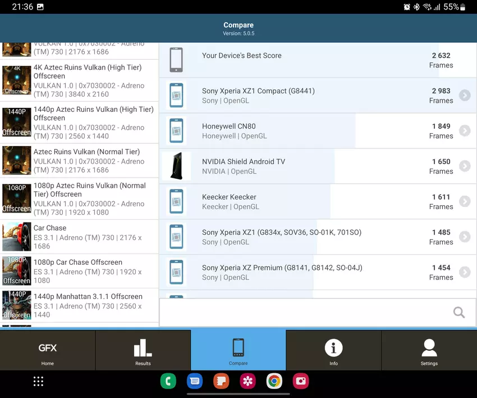
Task: Tap the search magnifier icon
Action: point(458,313)
